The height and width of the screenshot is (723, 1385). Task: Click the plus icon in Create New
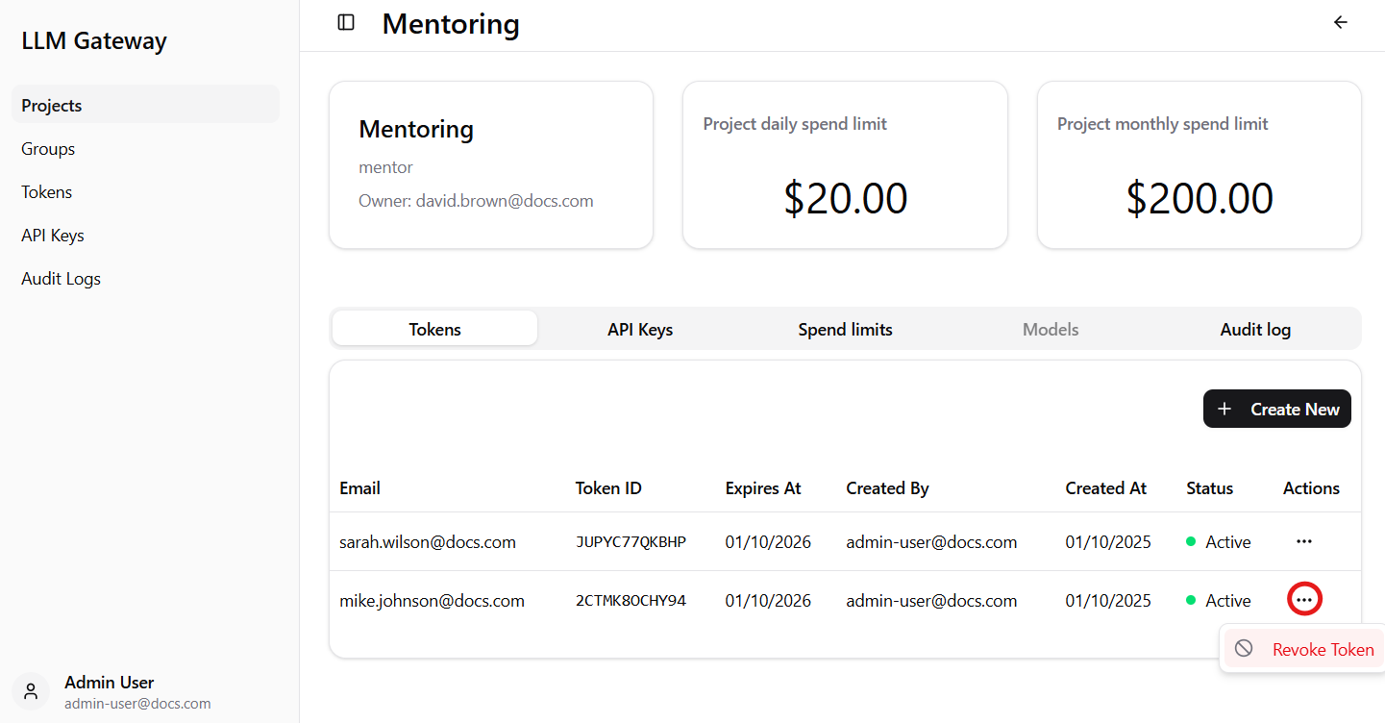pyautogui.click(x=1224, y=409)
